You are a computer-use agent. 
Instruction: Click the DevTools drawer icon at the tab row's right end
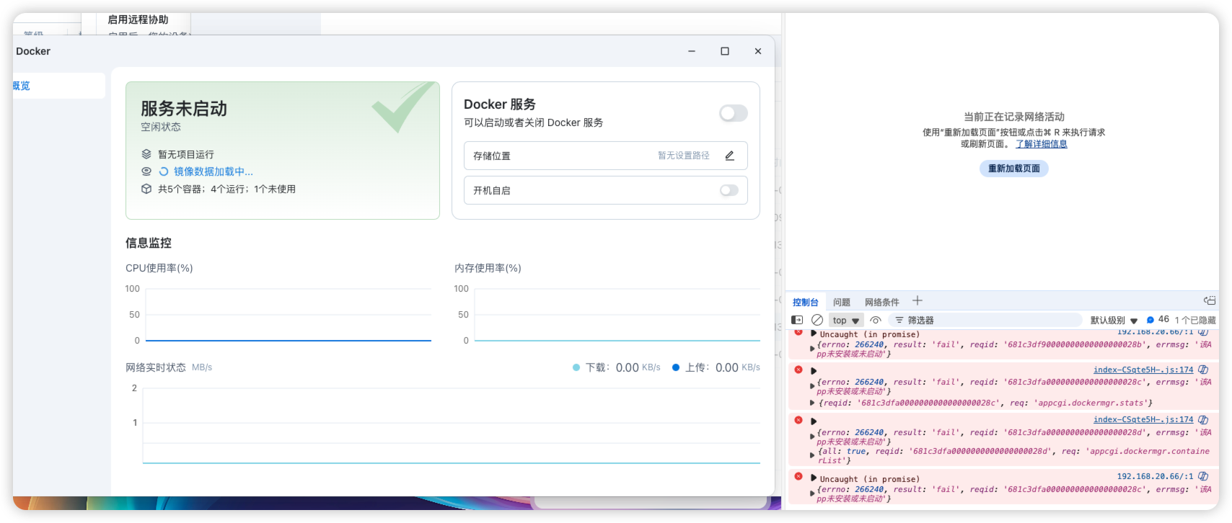pos(1210,301)
